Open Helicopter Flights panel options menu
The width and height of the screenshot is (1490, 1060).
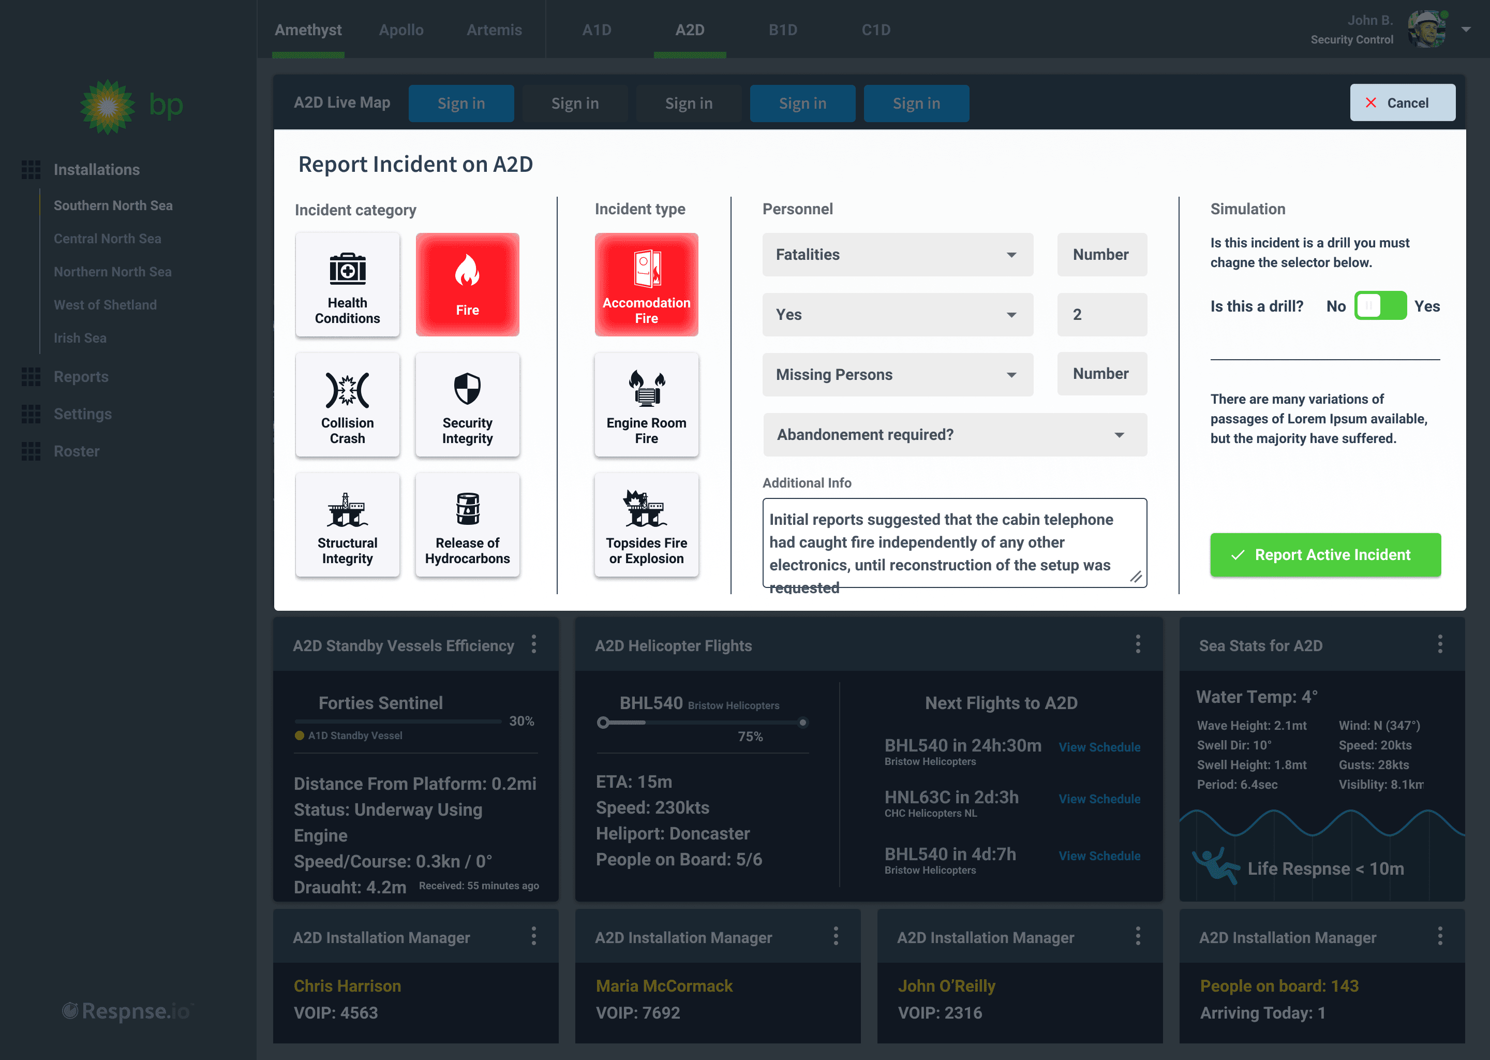1138,645
